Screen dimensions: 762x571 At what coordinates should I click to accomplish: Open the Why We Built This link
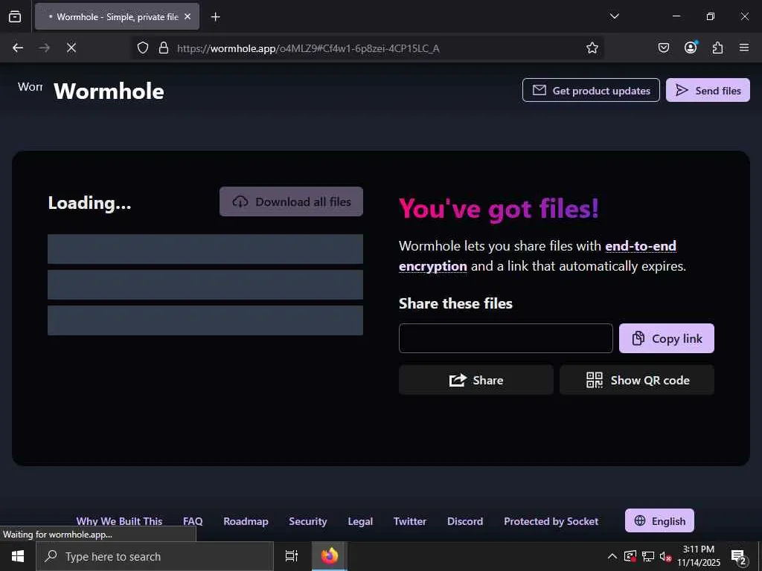[x=119, y=521]
